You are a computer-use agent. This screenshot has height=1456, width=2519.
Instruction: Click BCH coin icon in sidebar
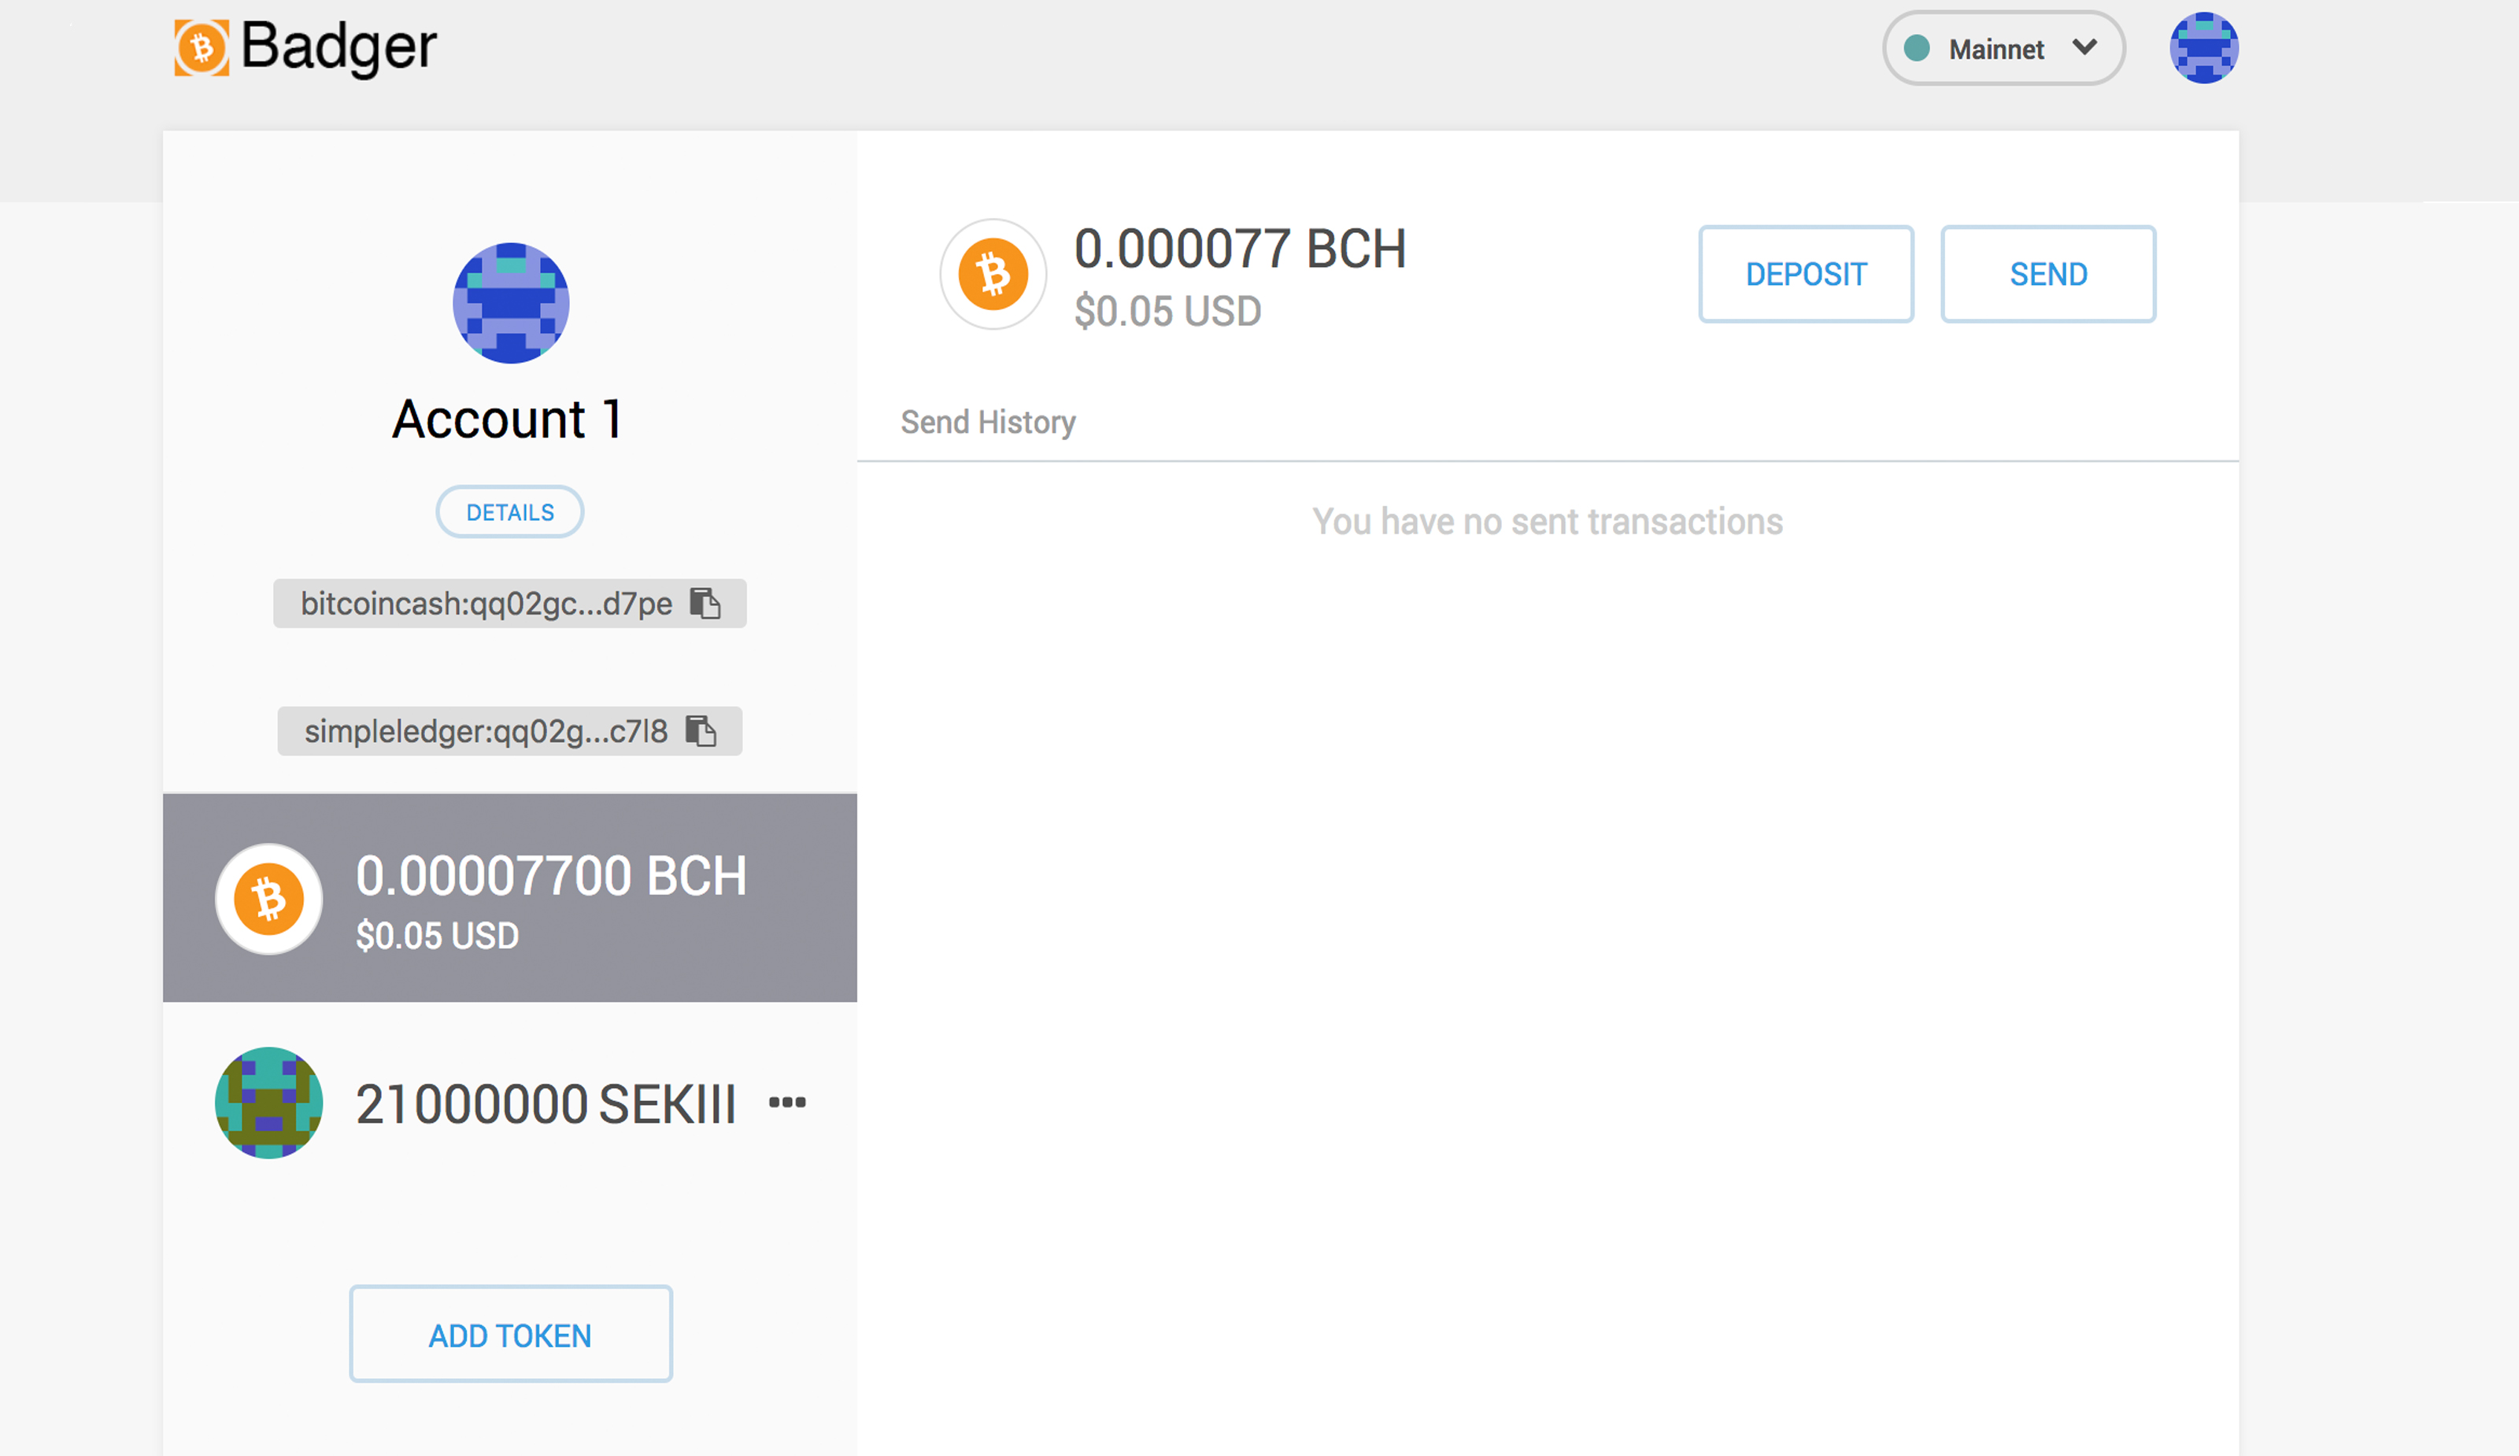coord(269,898)
